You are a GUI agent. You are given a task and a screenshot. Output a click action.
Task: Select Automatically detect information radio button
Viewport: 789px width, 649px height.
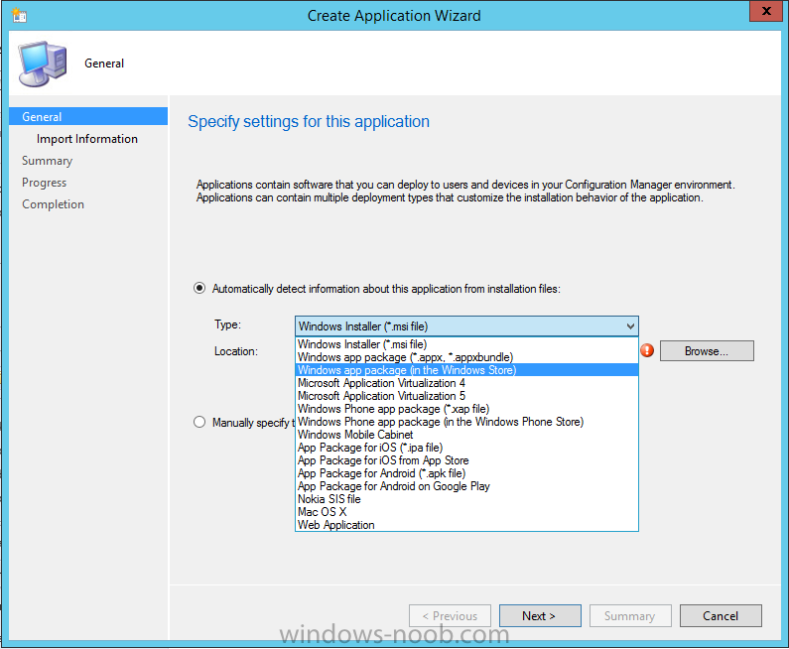(x=199, y=288)
